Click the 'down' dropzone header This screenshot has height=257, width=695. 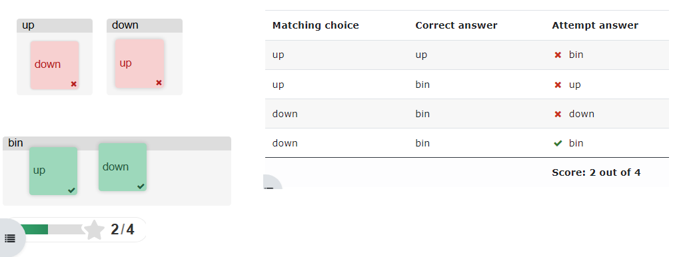point(145,26)
